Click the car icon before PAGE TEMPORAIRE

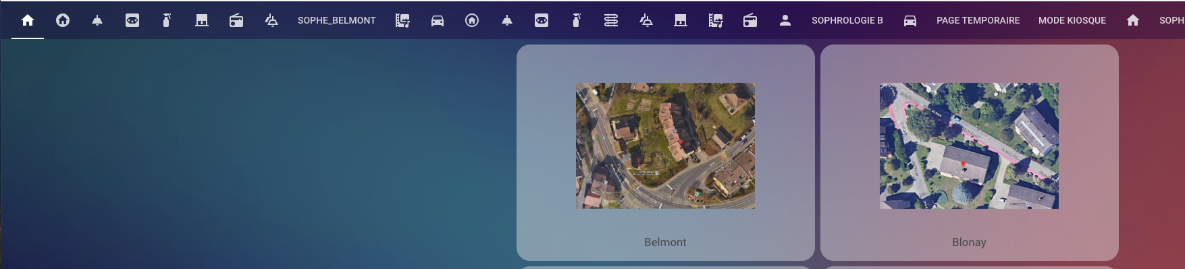click(910, 20)
